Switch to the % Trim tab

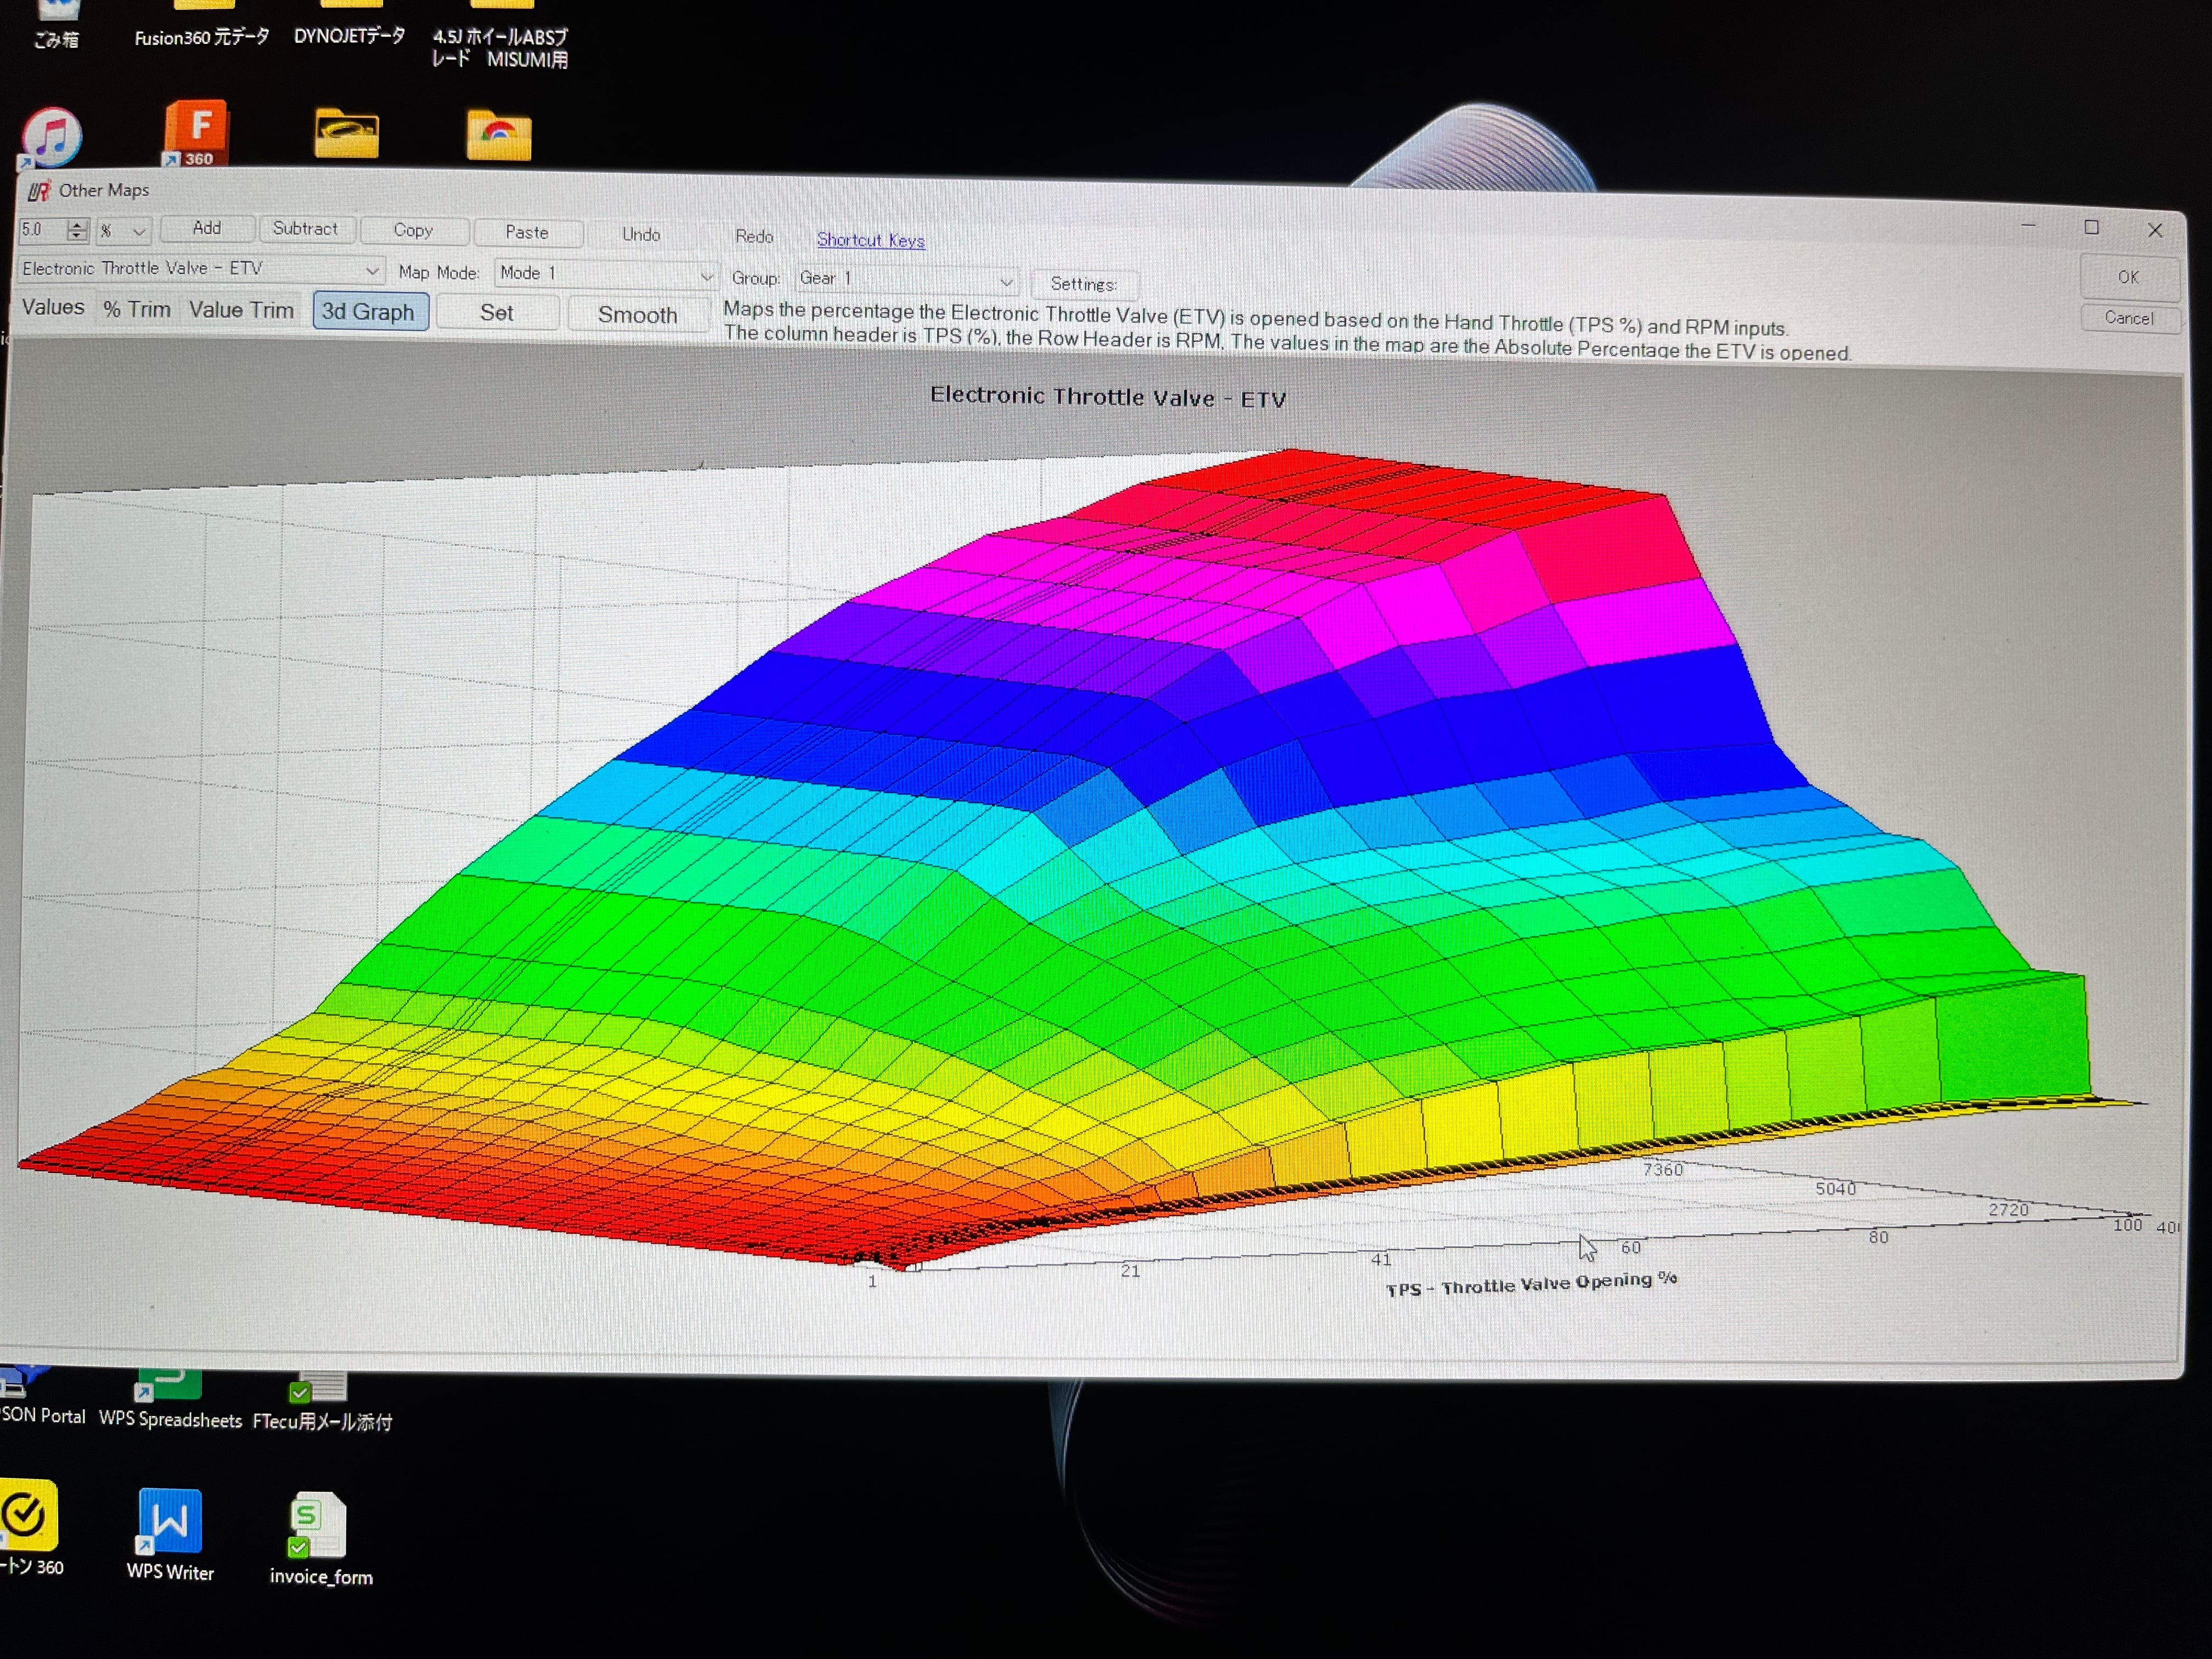pyautogui.click(x=137, y=309)
